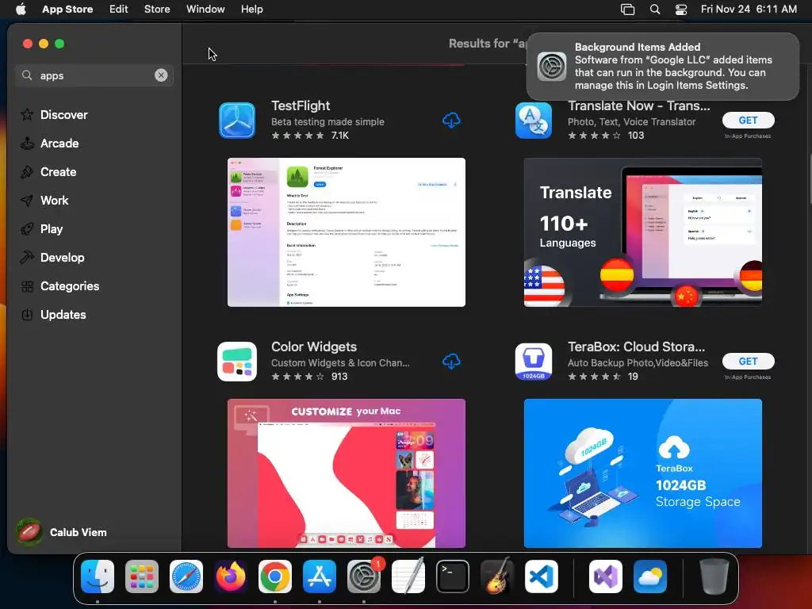
Task: Open the Trash in the Dock
Action: (x=714, y=576)
